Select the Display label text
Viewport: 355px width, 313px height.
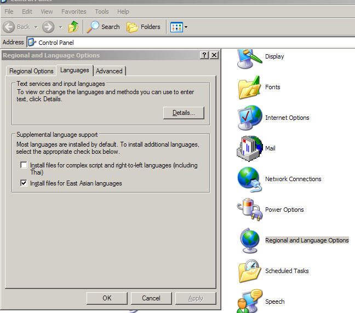coord(274,56)
